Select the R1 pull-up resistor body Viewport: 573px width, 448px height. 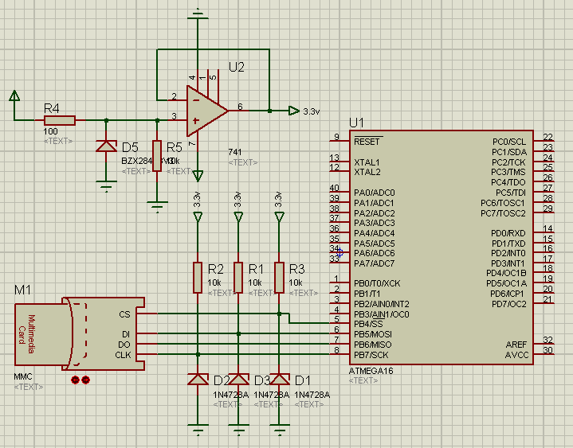pos(238,277)
